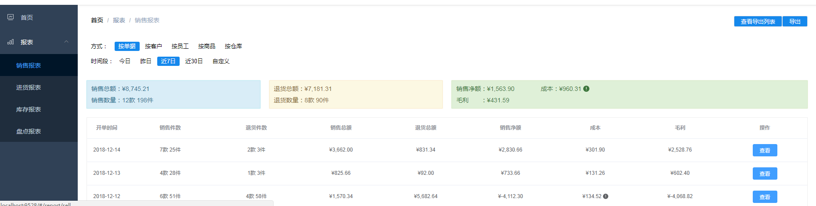The width and height of the screenshot is (816, 206).
Task: Click 报表 in the breadcrumb
Action: 119,20
